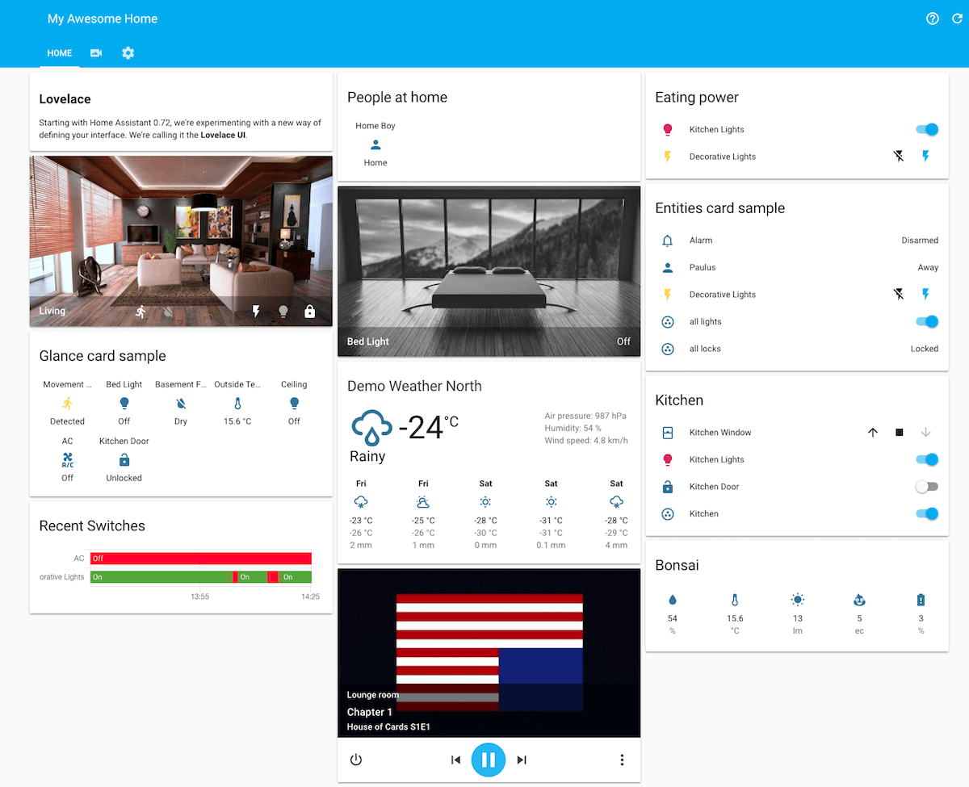This screenshot has width=969, height=787.
Task: Click the help question mark icon
Action: 933,18
